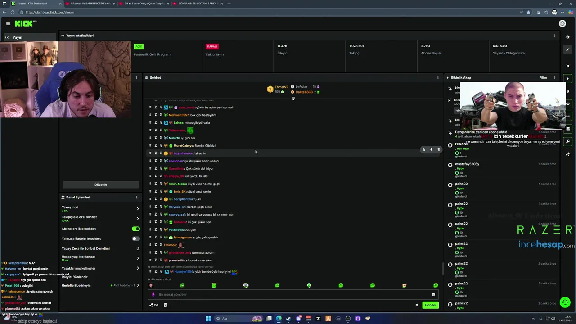
Task: Expand Yasaklanmış kelimeler settings
Action: [x=138, y=268]
